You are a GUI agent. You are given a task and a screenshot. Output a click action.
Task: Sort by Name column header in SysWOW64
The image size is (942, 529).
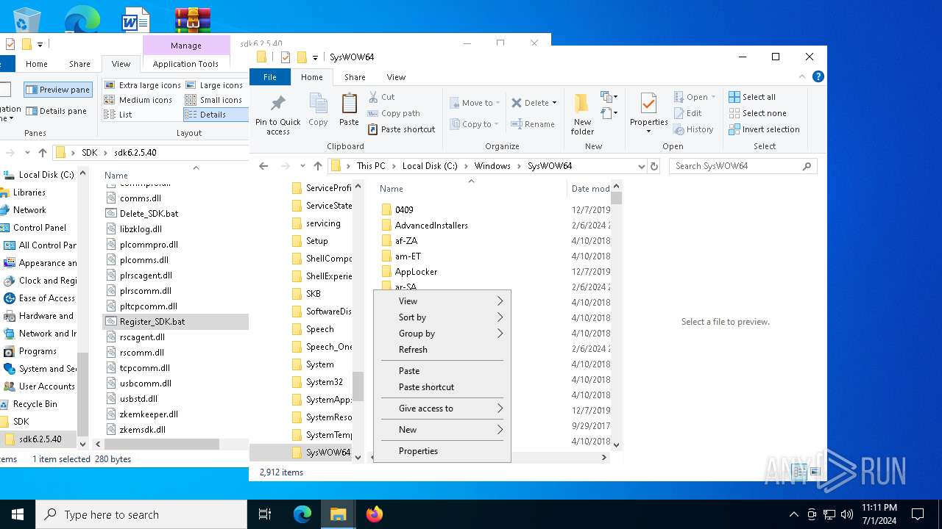[x=392, y=189]
